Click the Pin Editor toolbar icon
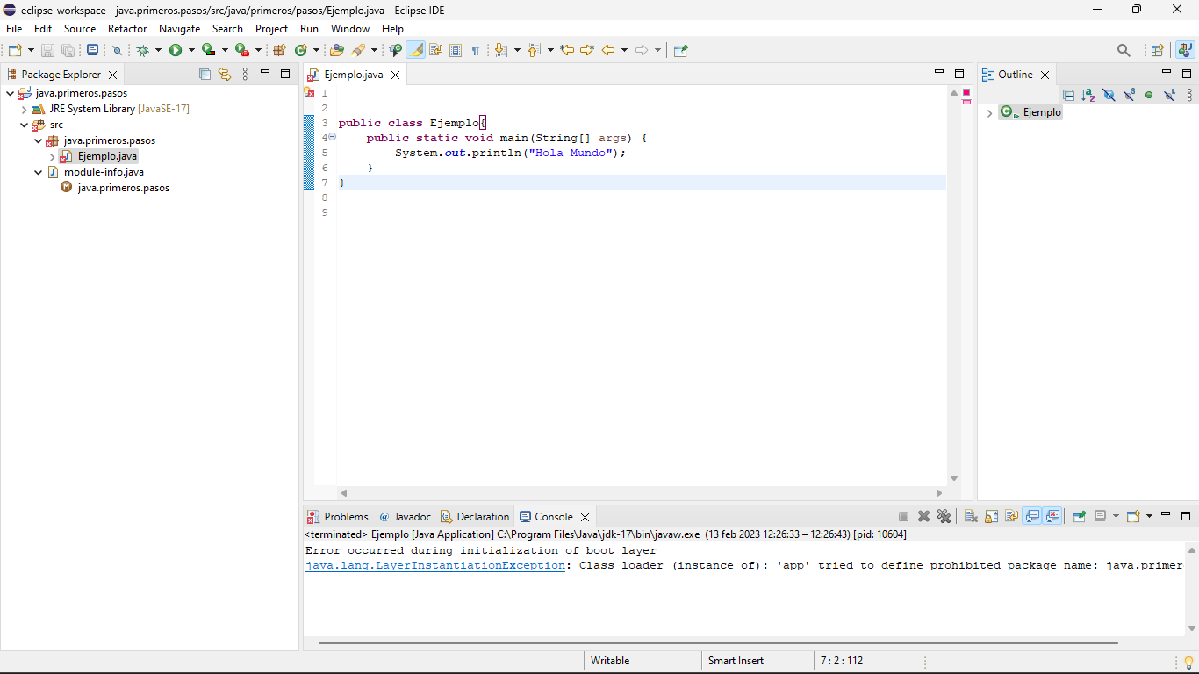1199x674 pixels. tap(680, 51)
